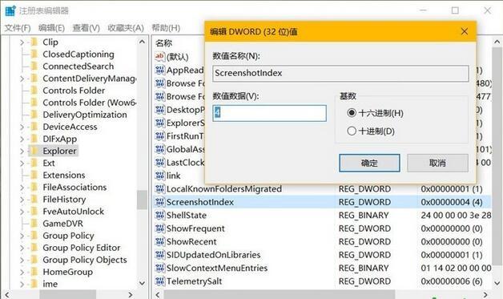Click the ShowRecent value icon
503x299 pixels.
[x=159, y=241]
